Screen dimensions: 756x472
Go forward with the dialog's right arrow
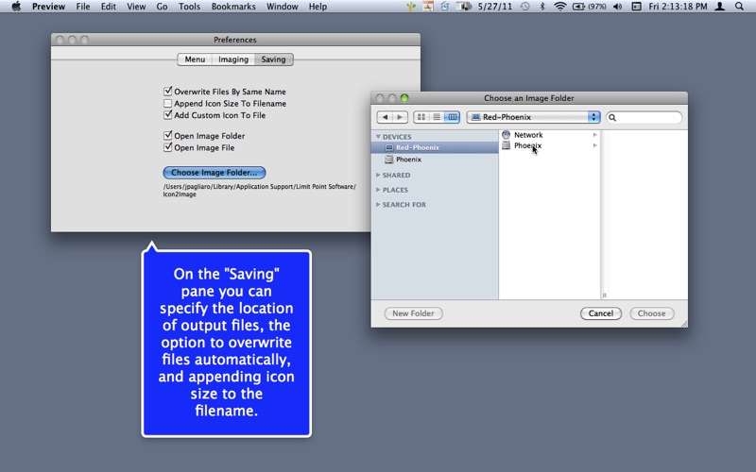(x=400, y=117)
